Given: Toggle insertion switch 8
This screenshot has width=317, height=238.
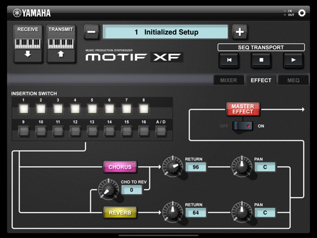Looking at the screenshot, I should 144,109.
